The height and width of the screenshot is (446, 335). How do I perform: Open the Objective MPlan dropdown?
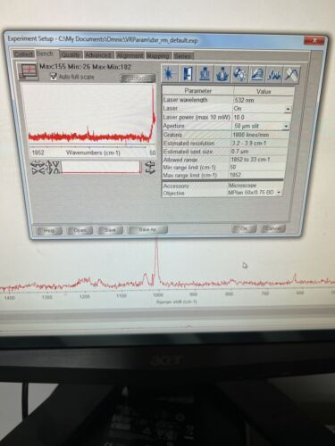279,193
